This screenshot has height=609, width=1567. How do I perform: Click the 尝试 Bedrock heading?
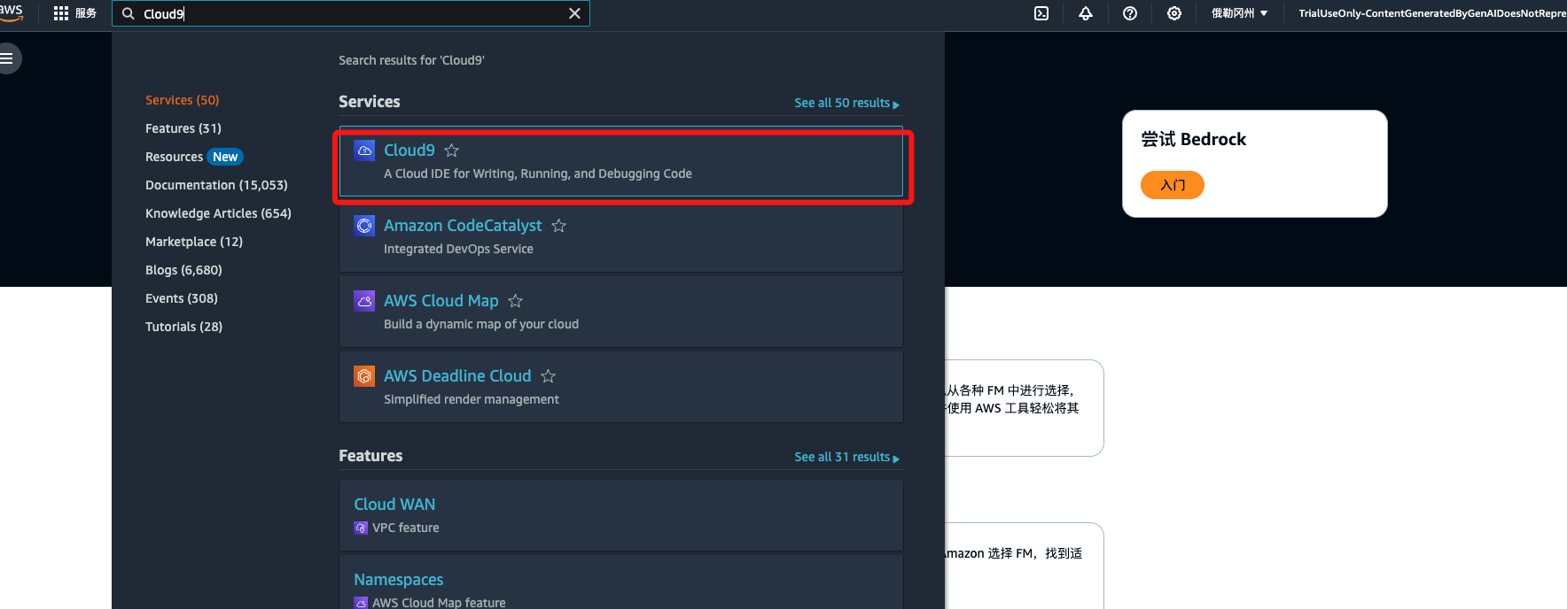click(x=1193, y=139)
